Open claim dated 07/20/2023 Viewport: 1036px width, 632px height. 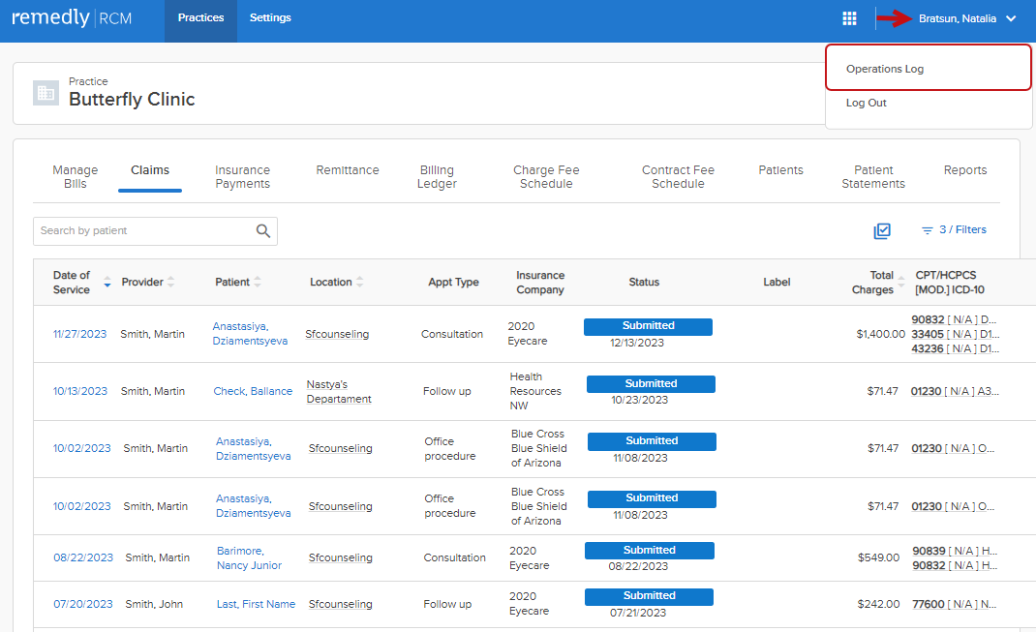coord(82,604)
